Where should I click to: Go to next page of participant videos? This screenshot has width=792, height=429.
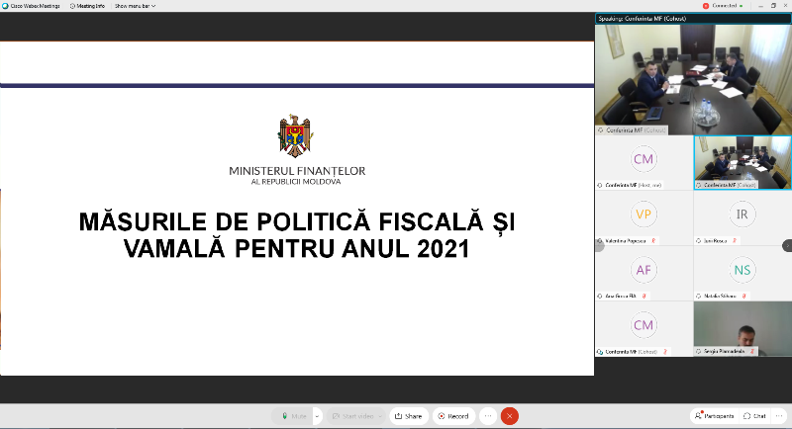(787, 245)
